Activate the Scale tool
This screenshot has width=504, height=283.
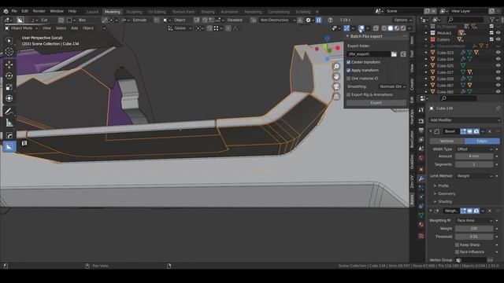(9, 87)
